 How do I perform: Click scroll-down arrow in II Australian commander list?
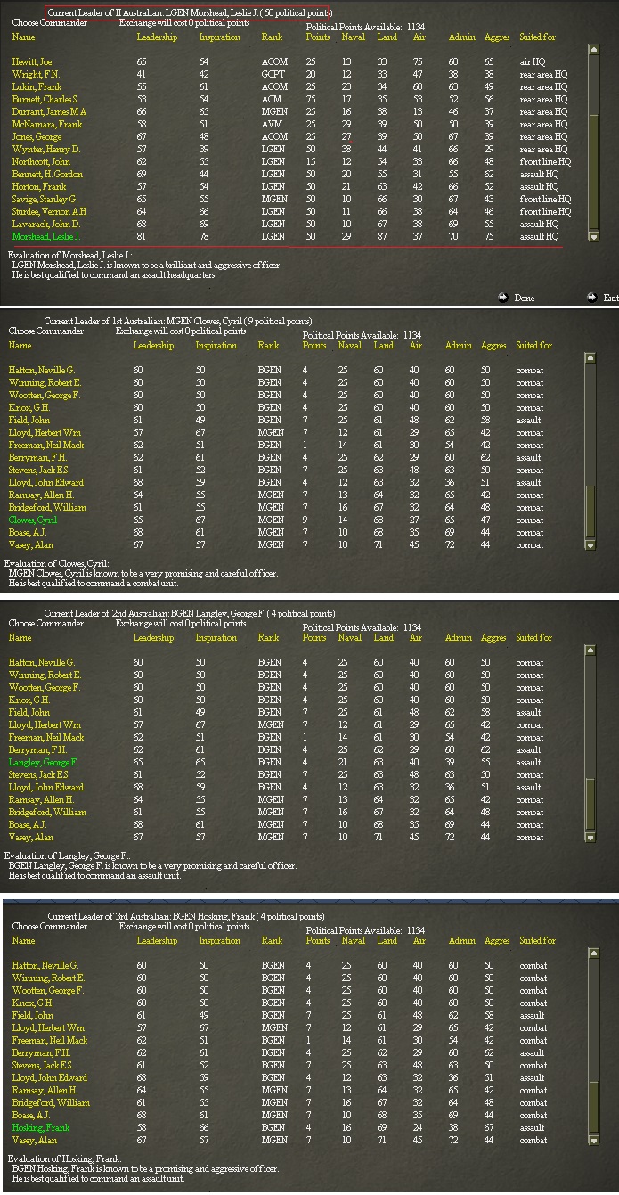(594, 236)
